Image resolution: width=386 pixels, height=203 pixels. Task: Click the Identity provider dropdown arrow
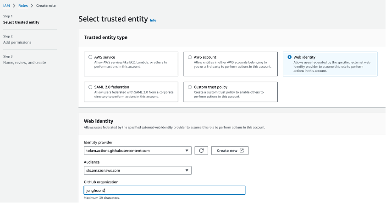click(187, 150)
